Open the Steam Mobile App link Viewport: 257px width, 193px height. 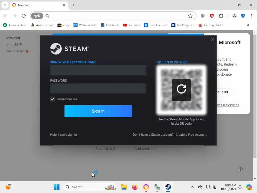[x=182, y=119]
